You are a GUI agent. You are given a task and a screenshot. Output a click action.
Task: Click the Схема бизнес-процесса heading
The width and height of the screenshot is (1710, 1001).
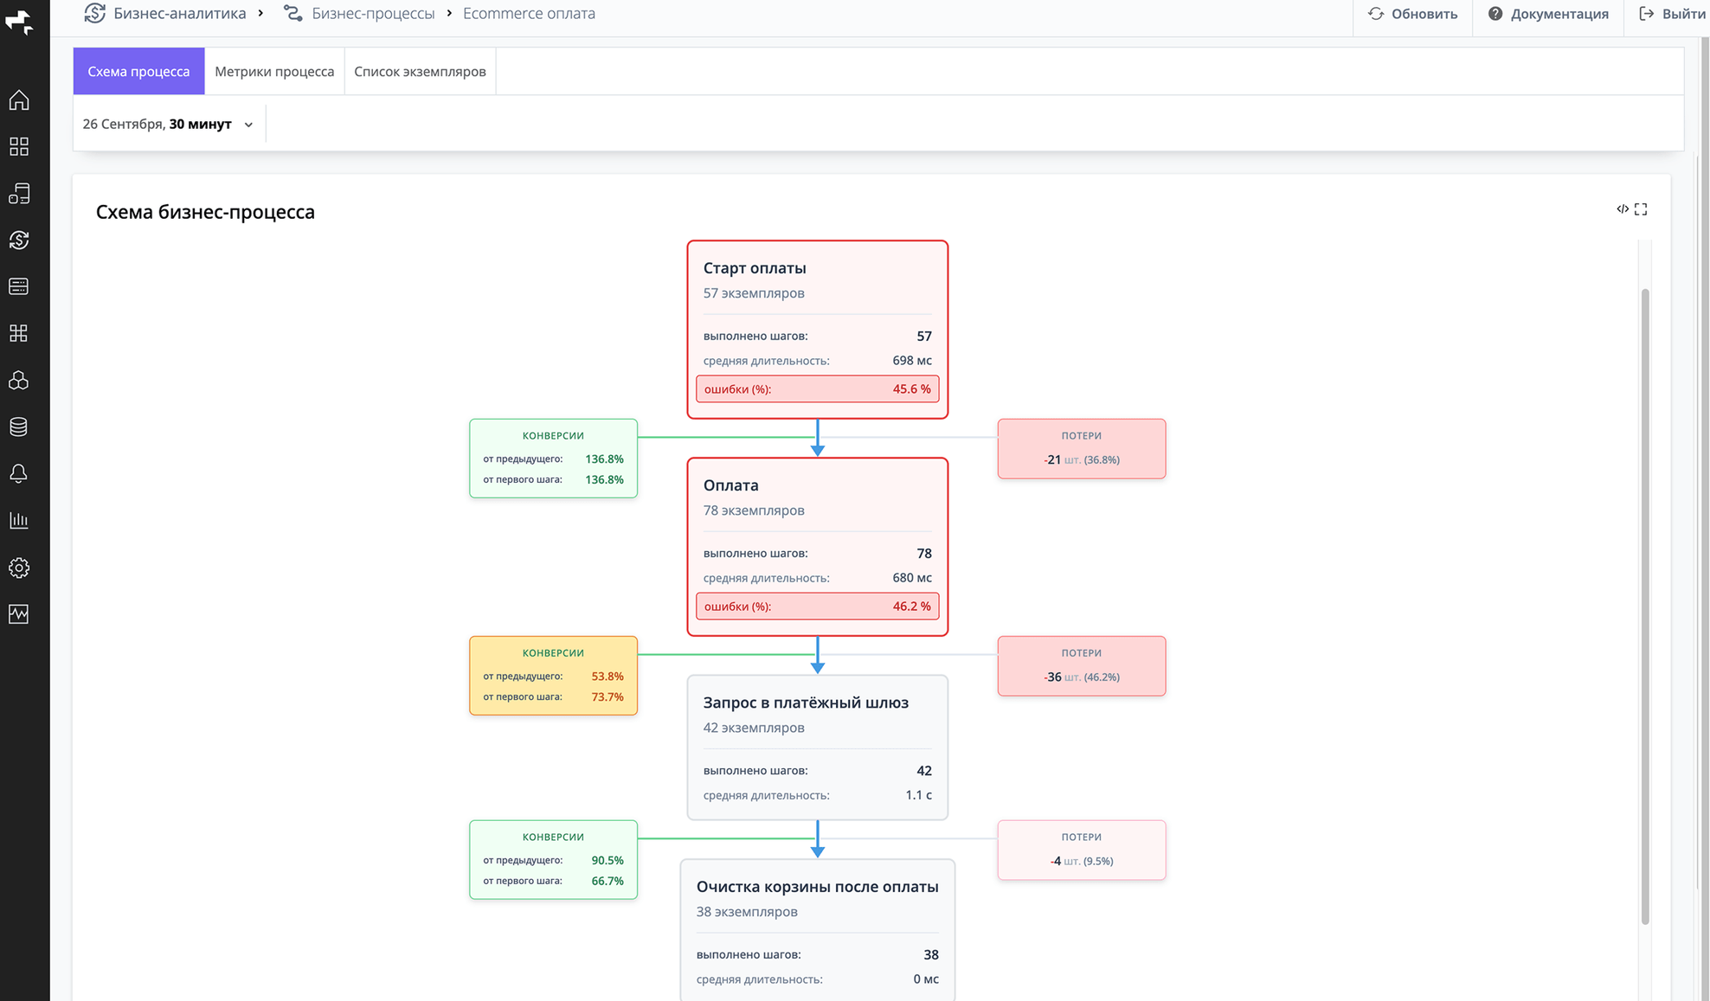click(205, 212)
